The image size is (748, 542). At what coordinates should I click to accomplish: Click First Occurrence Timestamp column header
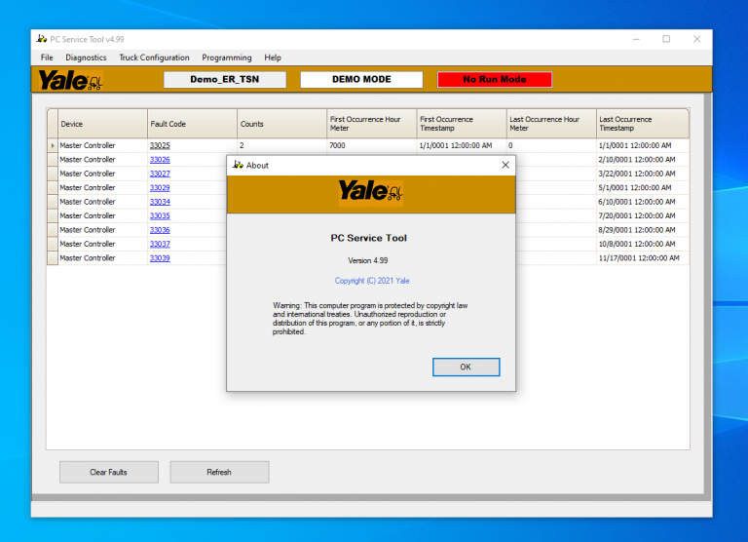pyautogui.click(x=462, y=124)
